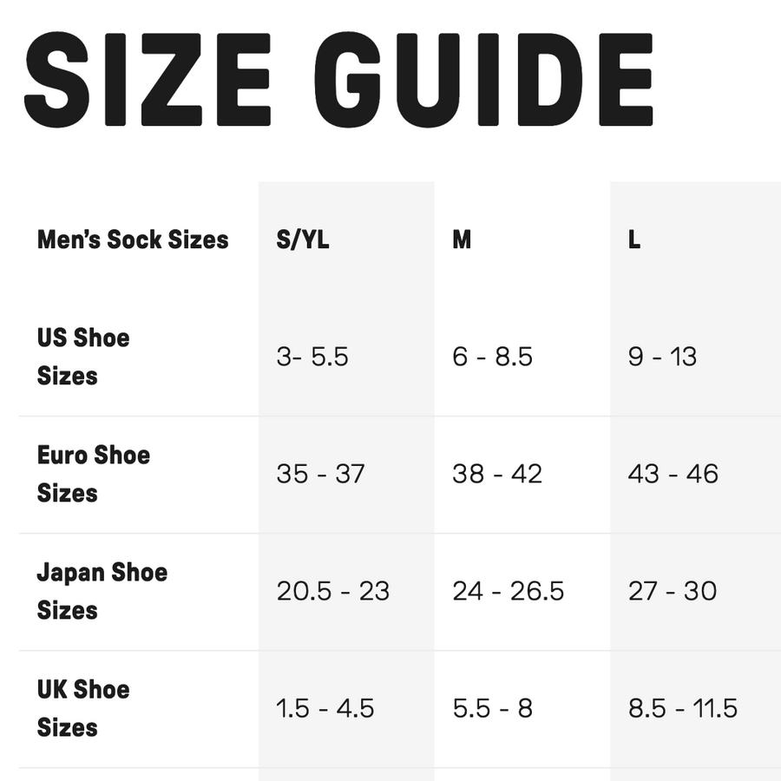Click the 27 - 30 Japan size cell

point(673,591)
